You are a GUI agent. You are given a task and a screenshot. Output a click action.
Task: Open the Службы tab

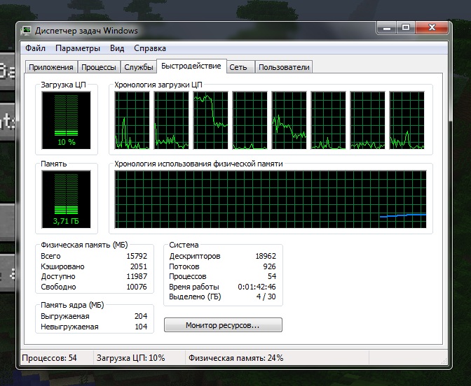[x=139, y=67]
